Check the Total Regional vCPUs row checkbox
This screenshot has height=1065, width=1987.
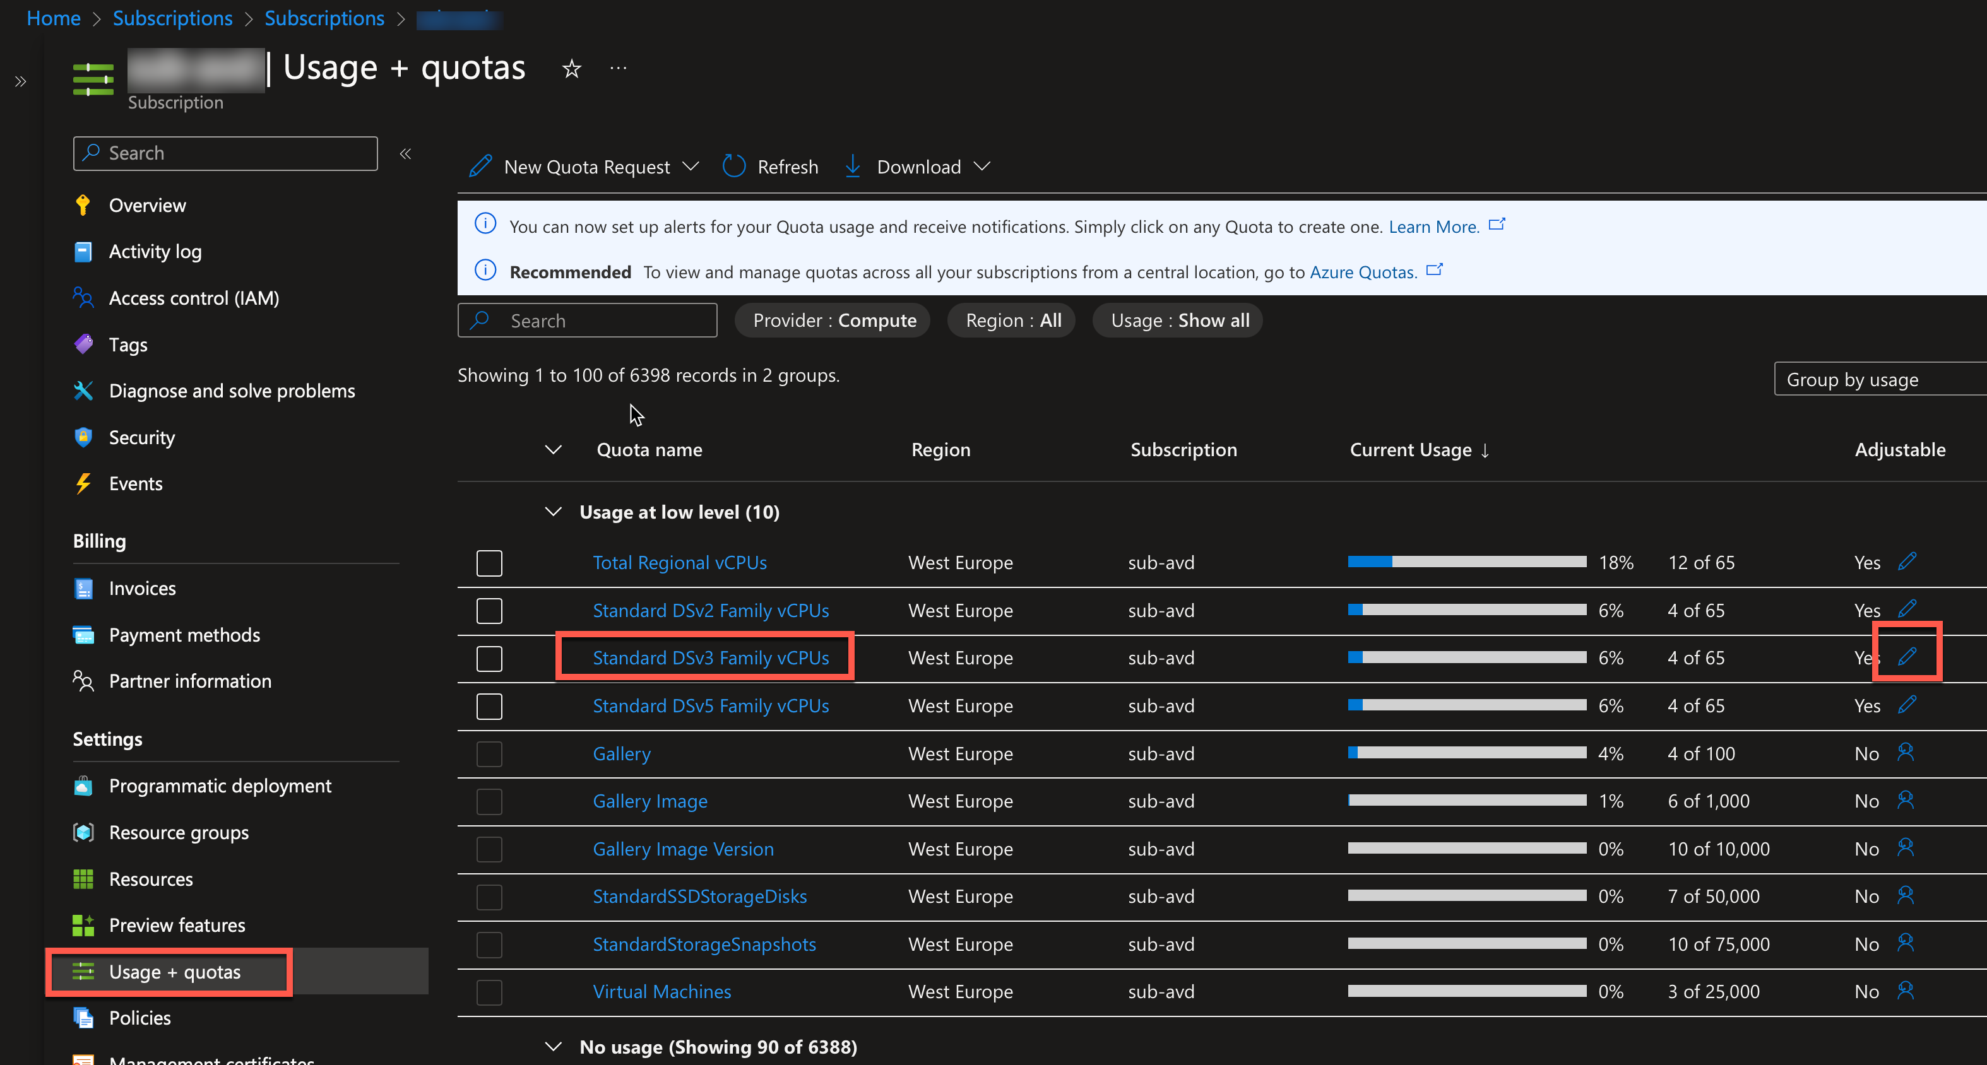pos(489,563)
